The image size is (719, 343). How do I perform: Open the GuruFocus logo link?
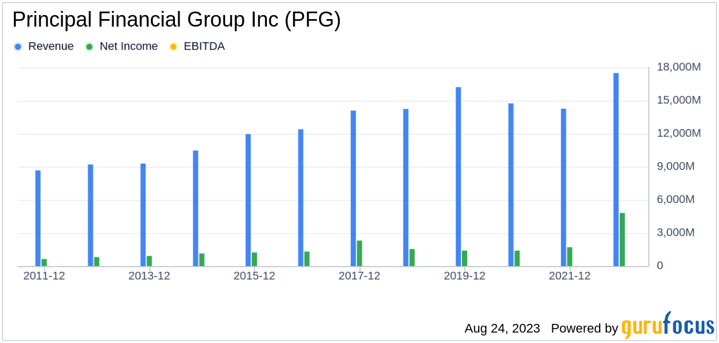(x=667, y=326)
